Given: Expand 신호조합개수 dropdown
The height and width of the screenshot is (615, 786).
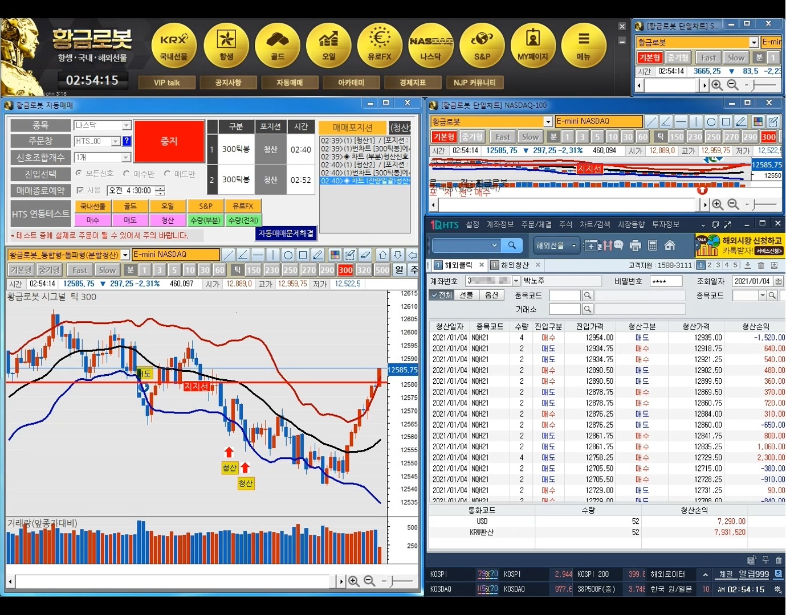Looking at the screenshot, I should click(127, 157).
